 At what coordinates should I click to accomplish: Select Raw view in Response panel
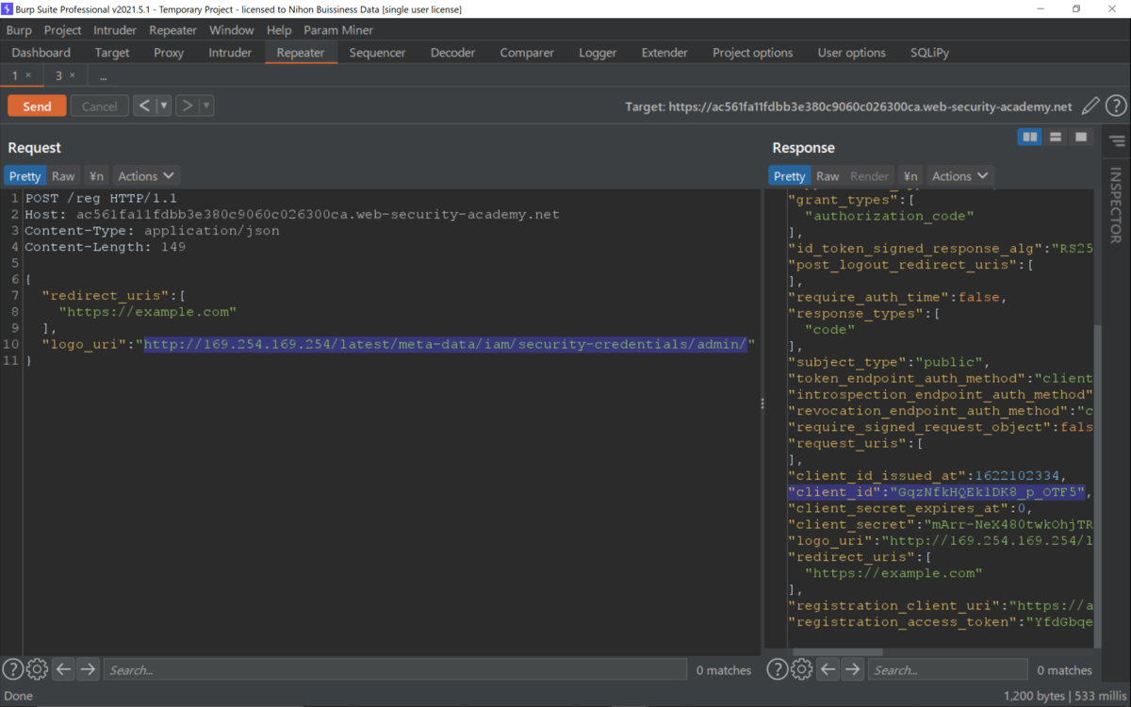pyautogui.click(x=828, y=176)
